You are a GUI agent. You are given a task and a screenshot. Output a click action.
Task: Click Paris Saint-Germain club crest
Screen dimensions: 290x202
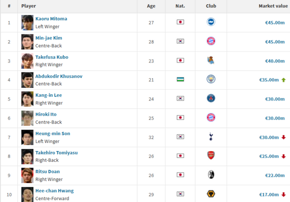pyautogui.click(x=211, y=98)
